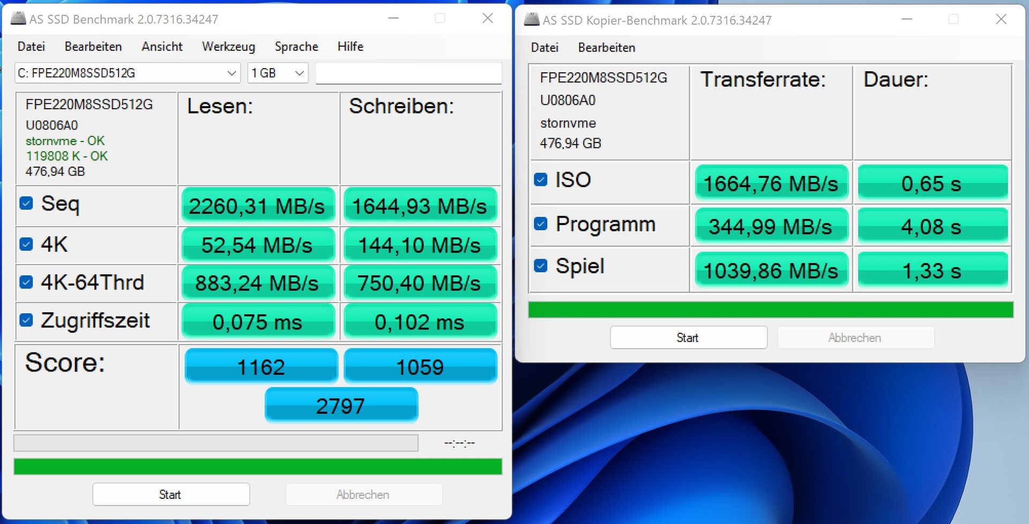
Task: Open the Ansicht menu
Action: pos(162,47)
